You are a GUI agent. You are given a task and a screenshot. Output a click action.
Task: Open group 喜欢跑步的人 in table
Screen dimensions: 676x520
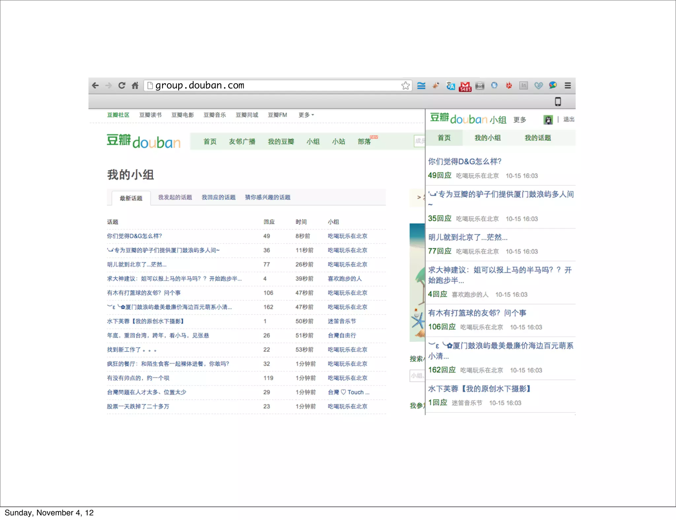pos(345,278)
